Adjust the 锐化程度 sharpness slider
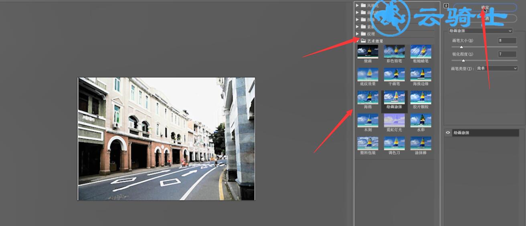The height and width of the screenshot is (226, 526). tap(463, 61)
